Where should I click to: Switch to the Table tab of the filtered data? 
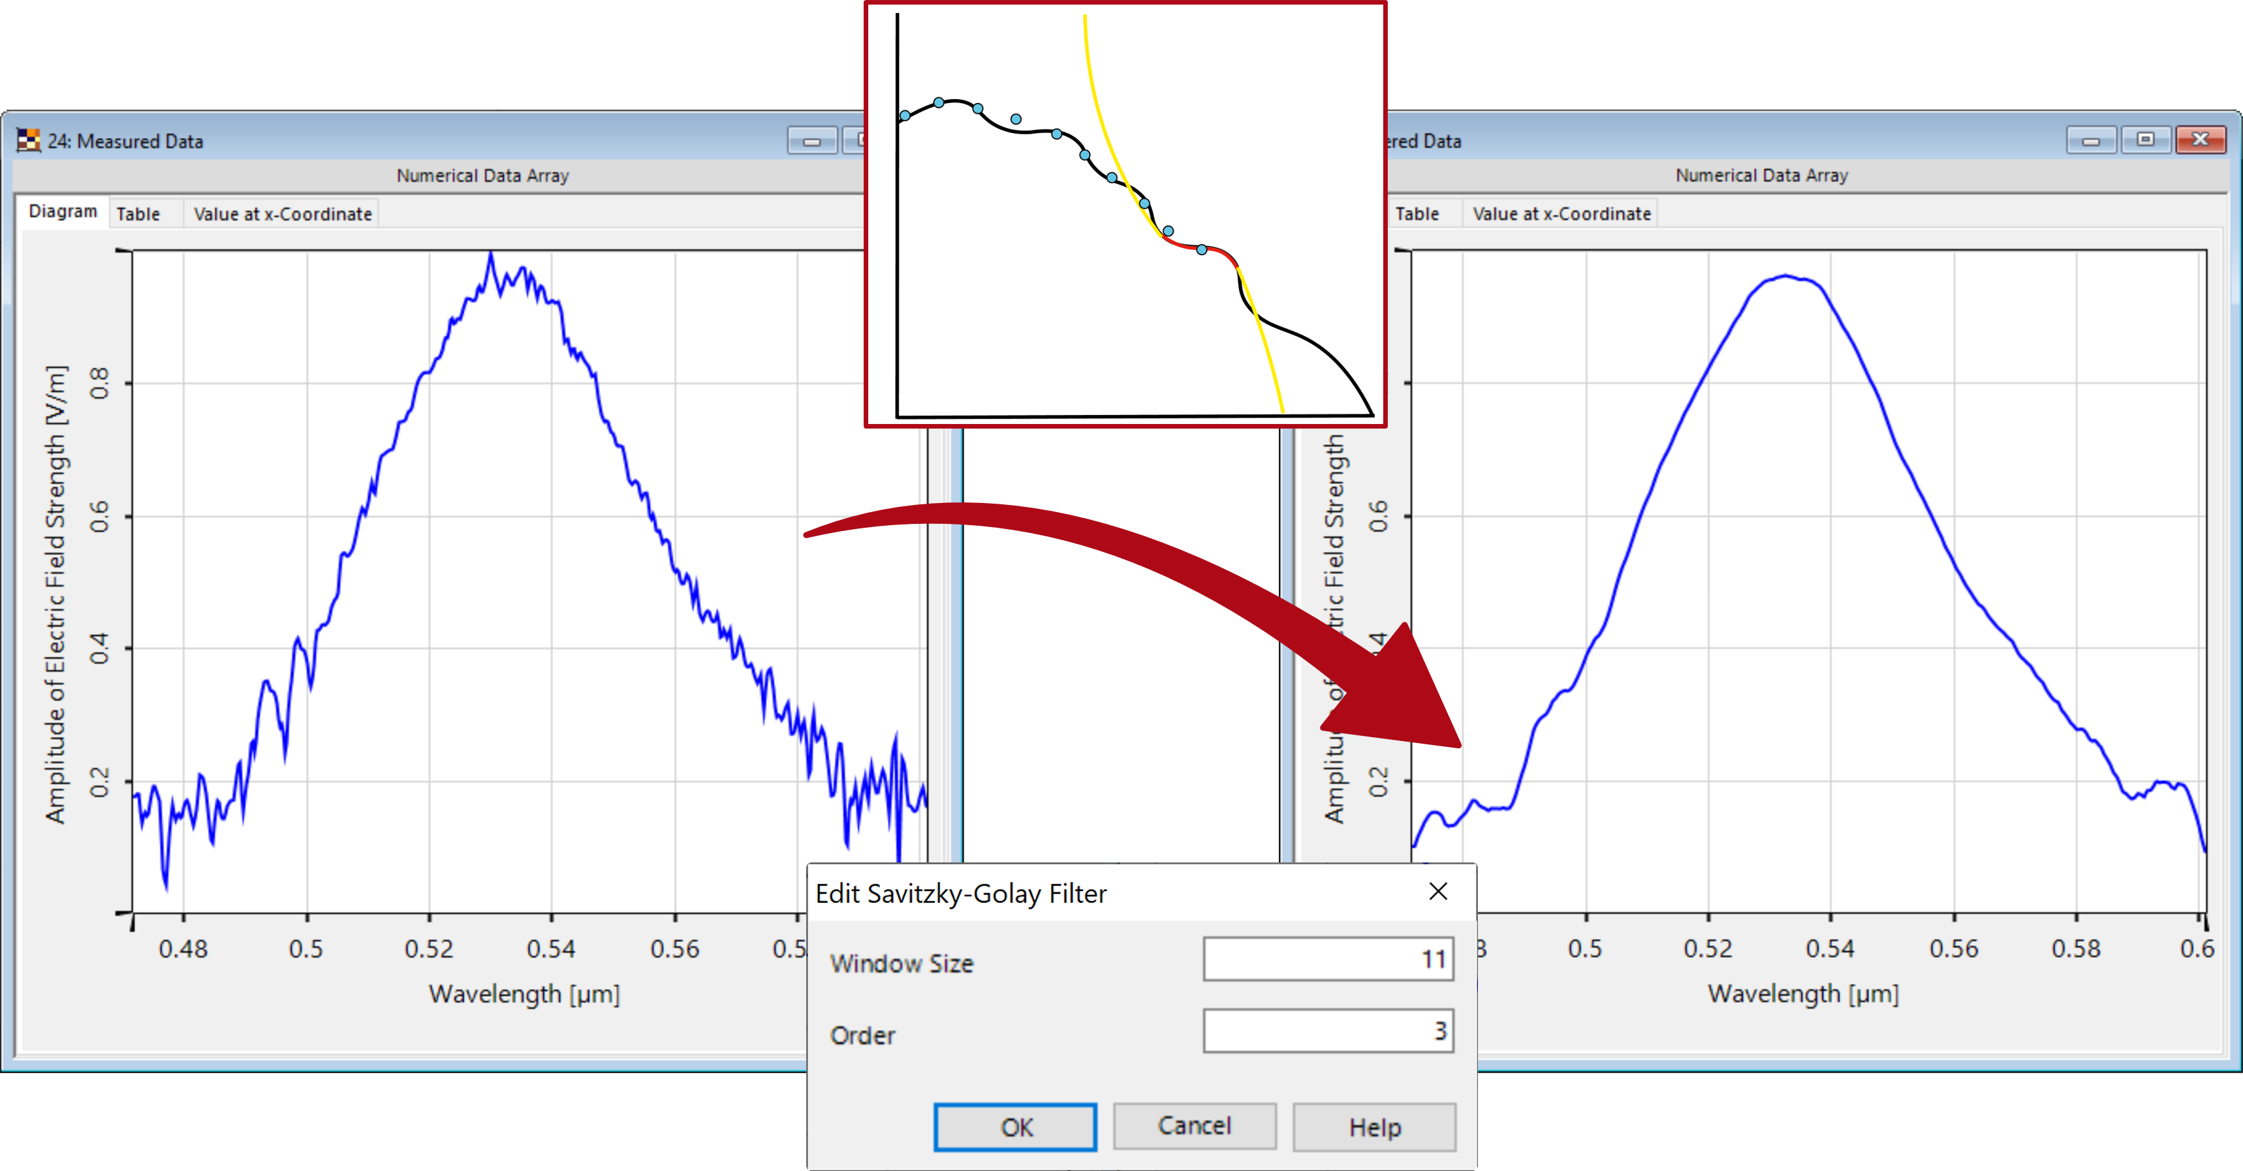(x=1418, y=213)
